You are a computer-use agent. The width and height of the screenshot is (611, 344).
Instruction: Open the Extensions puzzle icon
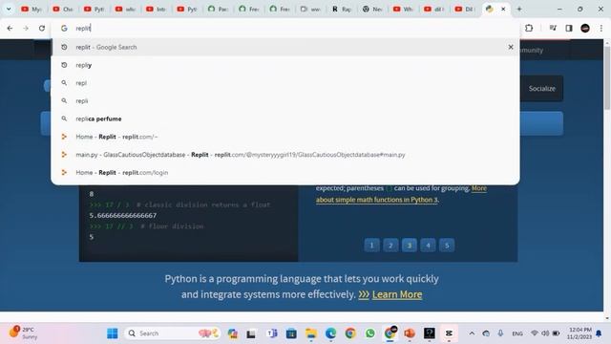click(529, 28)
